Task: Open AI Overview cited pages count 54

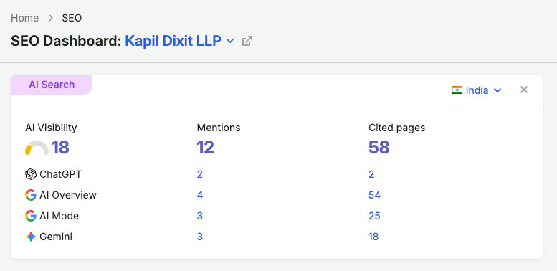Action: (x=374, y=195)
